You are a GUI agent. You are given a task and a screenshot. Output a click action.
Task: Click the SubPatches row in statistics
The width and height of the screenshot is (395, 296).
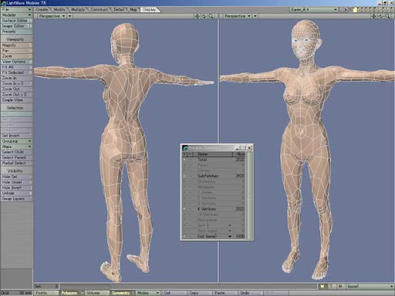coord(214,176)
